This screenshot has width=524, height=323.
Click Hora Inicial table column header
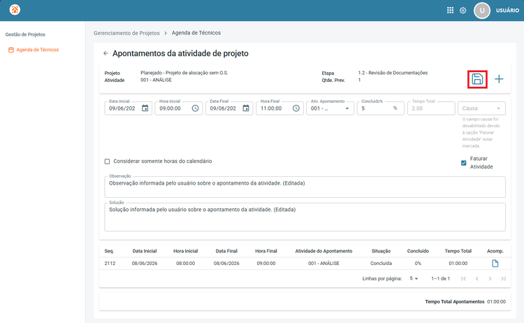185,251
